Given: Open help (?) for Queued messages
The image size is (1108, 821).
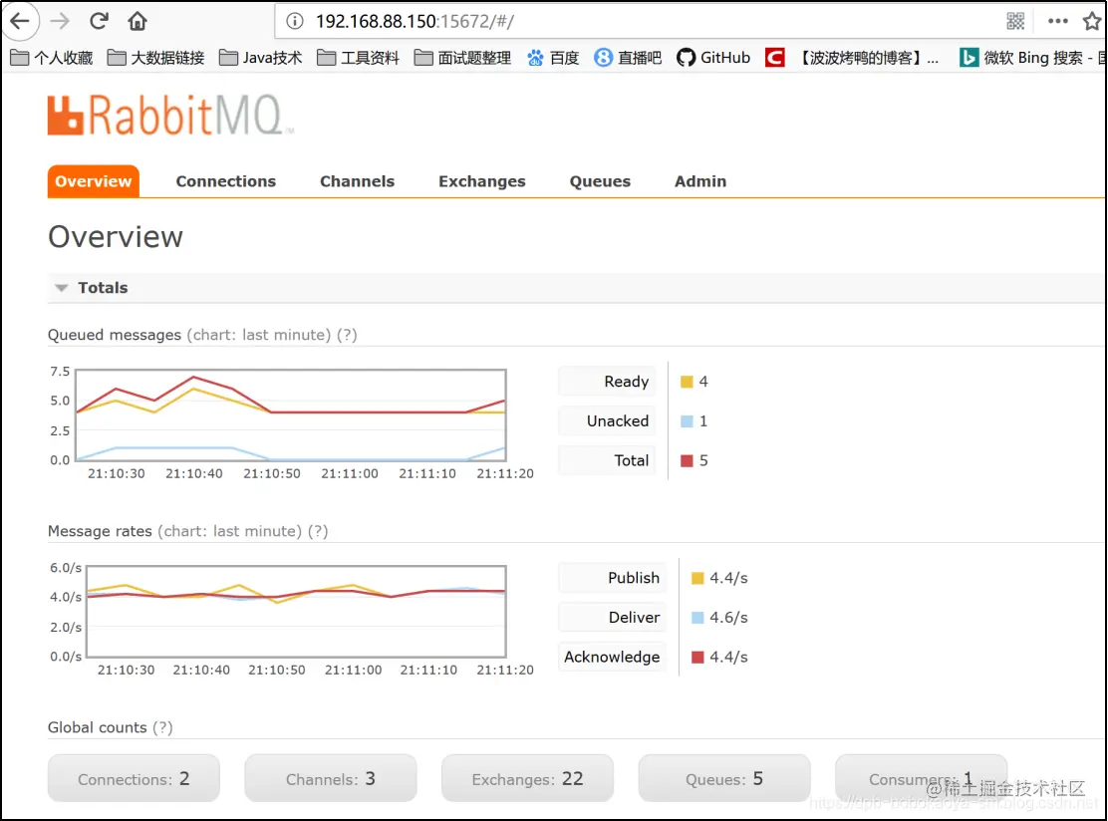Looking at the screenshot, I should point(347,335).
